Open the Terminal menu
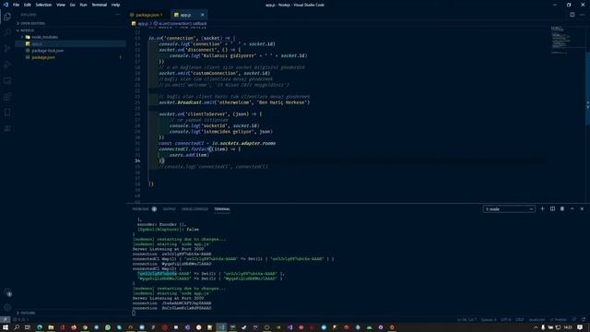590x332 pixels. click(99, 5)
